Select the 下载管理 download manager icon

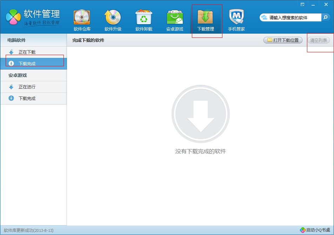point(205,18)
